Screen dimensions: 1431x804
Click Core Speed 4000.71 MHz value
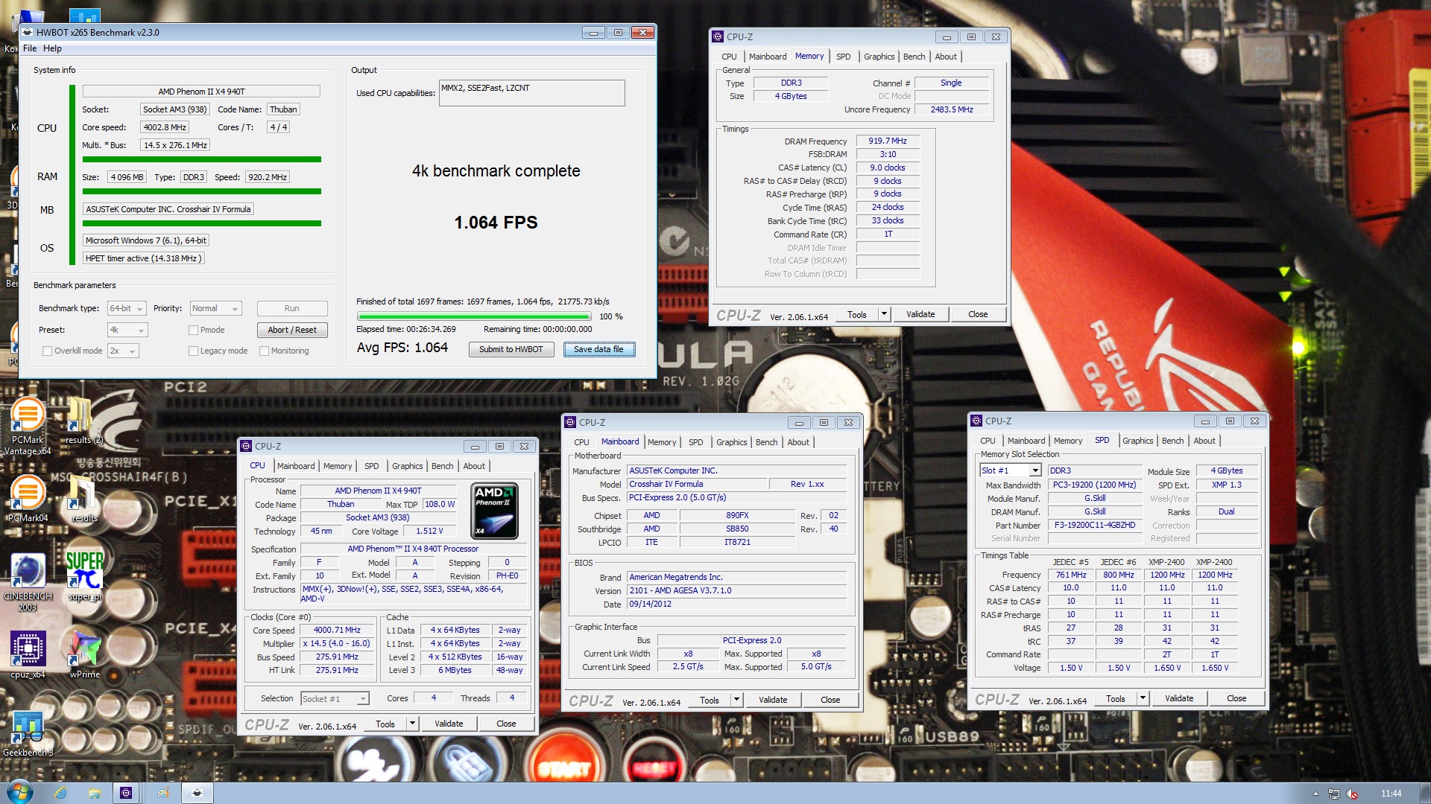337,630
